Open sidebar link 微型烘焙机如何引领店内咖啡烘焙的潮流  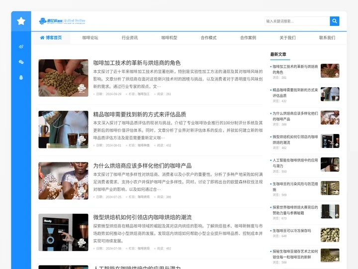coord(295,139)
